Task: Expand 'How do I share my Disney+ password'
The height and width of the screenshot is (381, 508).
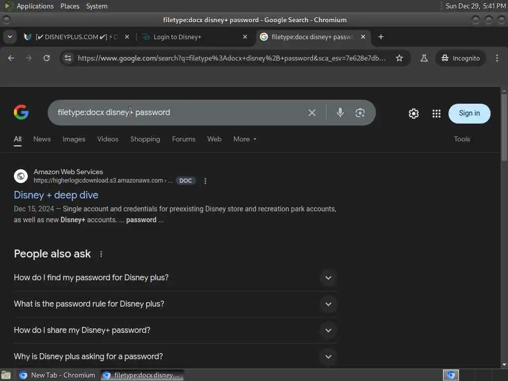Action: click(175, 330)
